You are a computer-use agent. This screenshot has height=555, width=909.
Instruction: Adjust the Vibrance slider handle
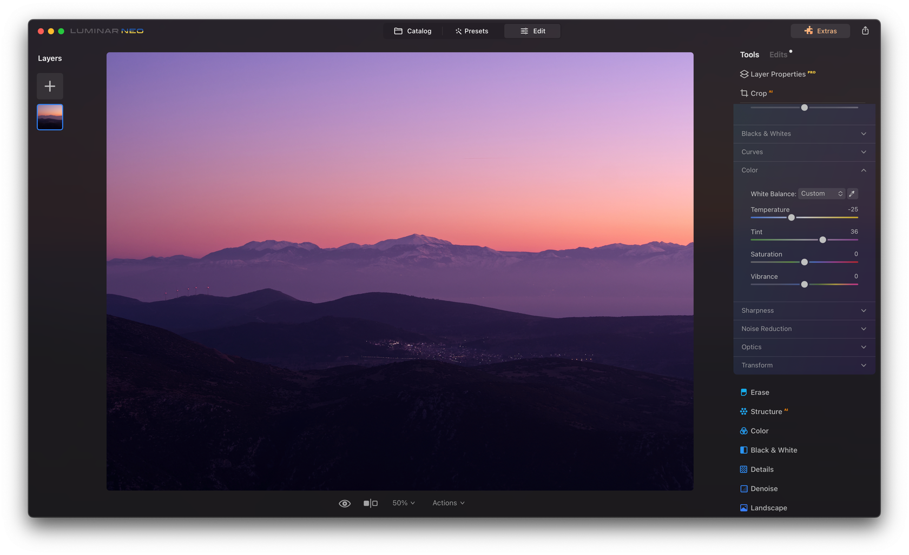(x=804, y=284)
